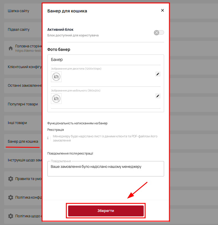Viewport: 218px width, 225px height.
Task: Close the Банер для кошика dialog
Action: (x=162, y=10)
